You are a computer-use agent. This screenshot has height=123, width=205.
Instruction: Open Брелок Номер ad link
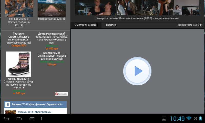52,53
